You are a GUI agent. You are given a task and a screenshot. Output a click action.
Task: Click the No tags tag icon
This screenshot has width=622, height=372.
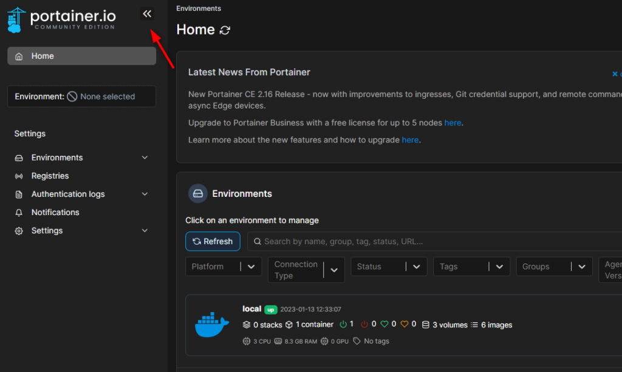click(x=357, y=341)
